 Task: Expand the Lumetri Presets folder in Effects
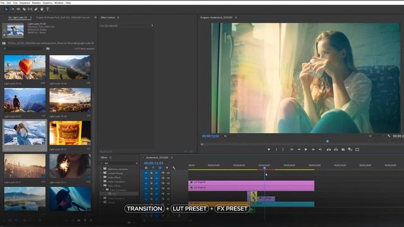[x=102, y=173]
